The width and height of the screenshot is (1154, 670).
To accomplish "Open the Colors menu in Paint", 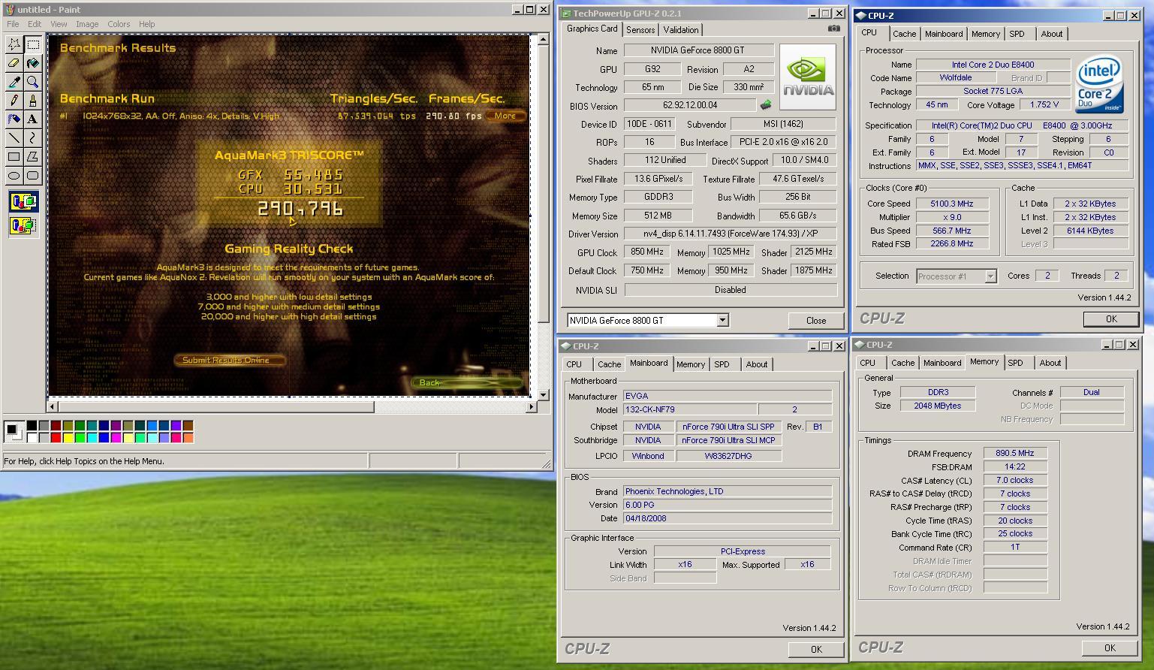I will 119,24.
